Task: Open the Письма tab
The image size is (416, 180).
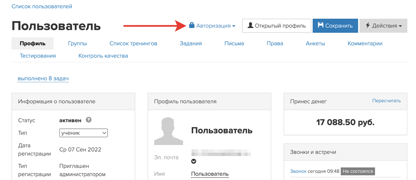Action: 234,43
